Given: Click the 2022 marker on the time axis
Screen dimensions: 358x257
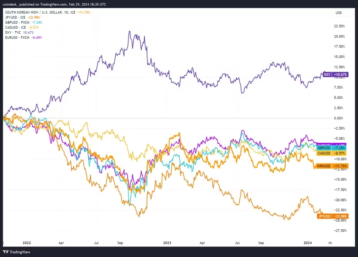Looking at the screenshot, I should point(26,242).
